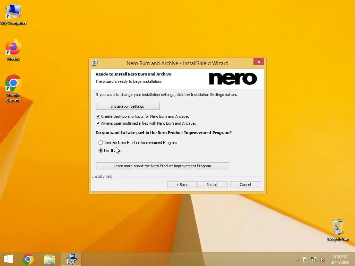
Task: Open the Windows Start button
Action: tap(8, 259)
